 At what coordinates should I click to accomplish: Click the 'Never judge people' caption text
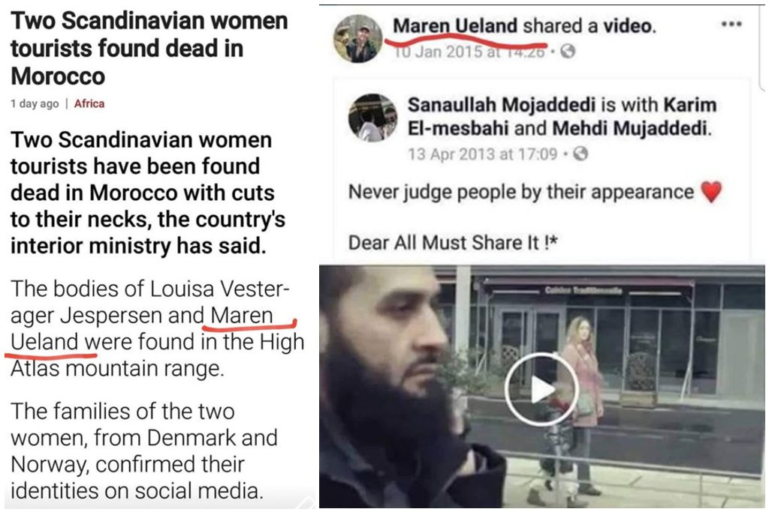click(521, 192)
